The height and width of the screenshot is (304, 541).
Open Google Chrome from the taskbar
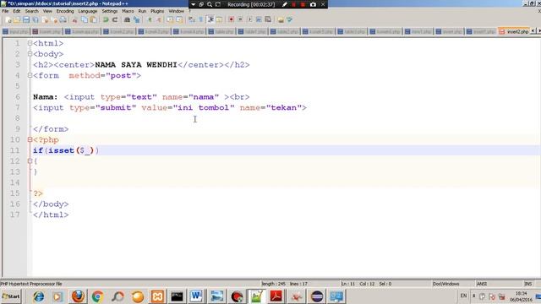(98, 296)
